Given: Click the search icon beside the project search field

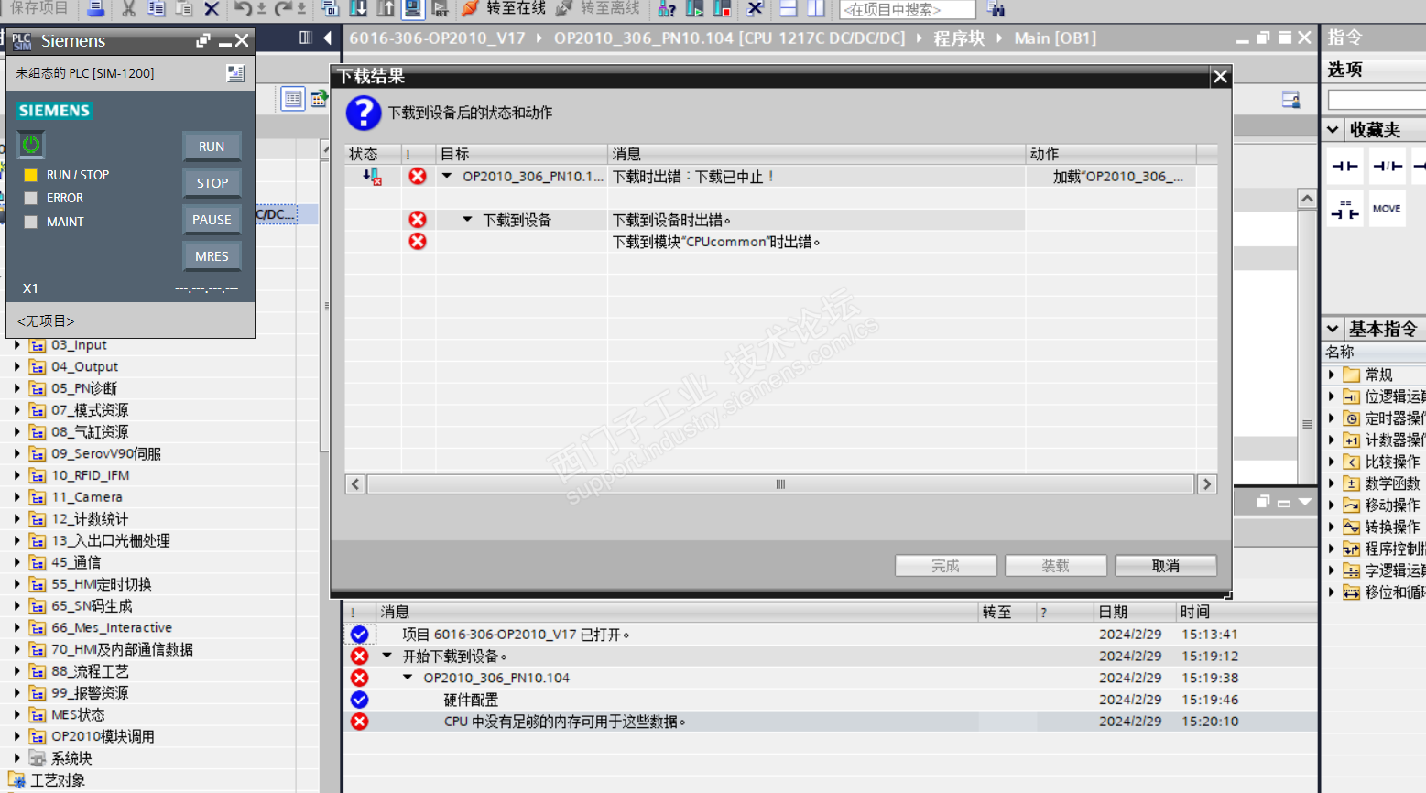Looking at the screenshot, I should click(996, 10).
